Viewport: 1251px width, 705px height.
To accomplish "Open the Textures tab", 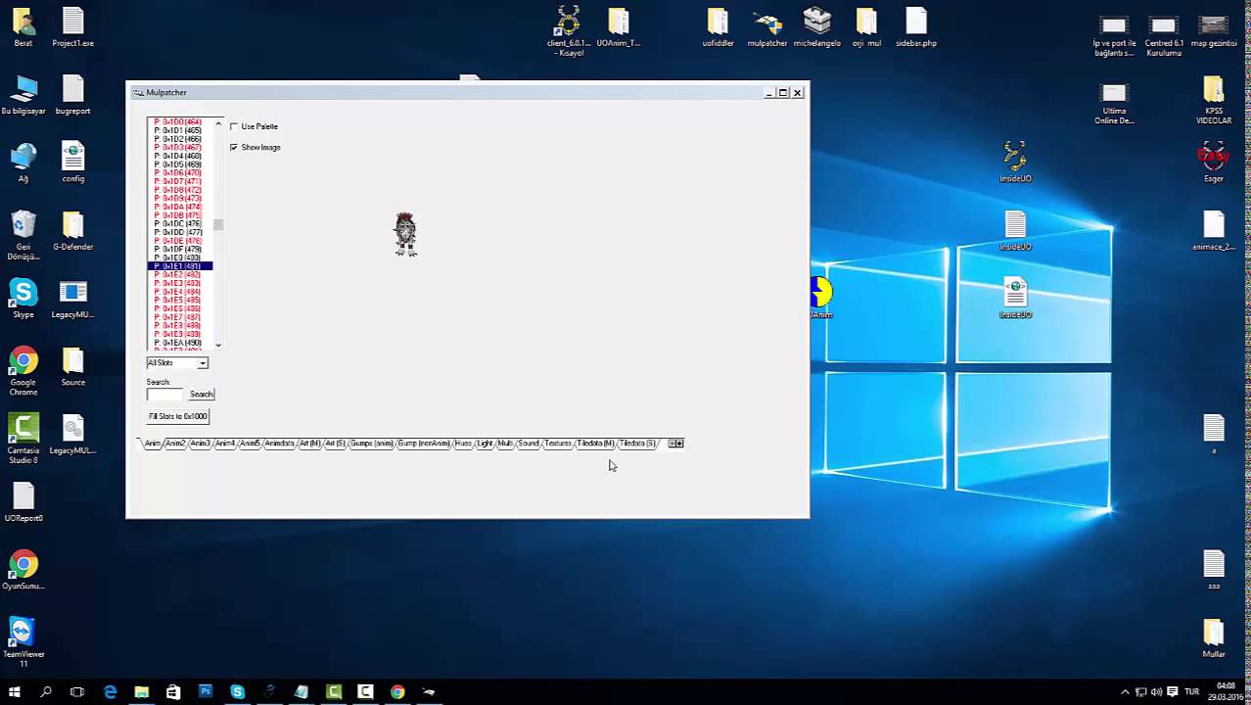I will (558, 444).
